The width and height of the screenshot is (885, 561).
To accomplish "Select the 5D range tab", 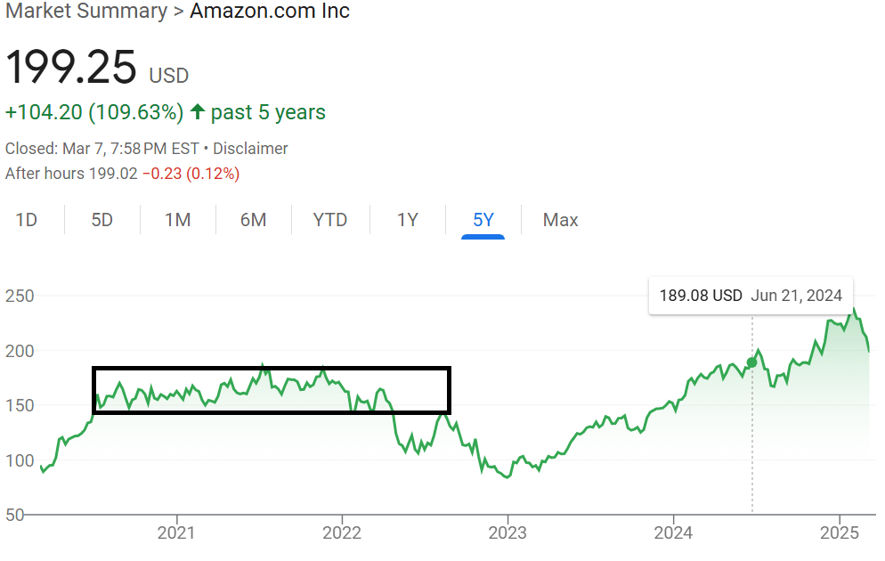I will [x=102, y=220].
